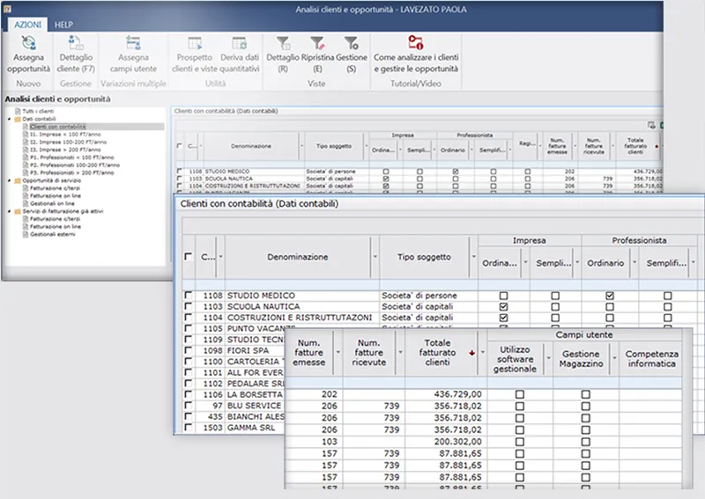This screenshot has width=705, height=499.
Task: Click the Dati contabili folder icon
Action: 18,119
